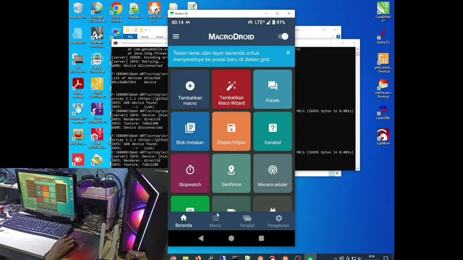
Task: Select the Advanced IP Scanner desktop icon
Action: [x=78, y=113]
